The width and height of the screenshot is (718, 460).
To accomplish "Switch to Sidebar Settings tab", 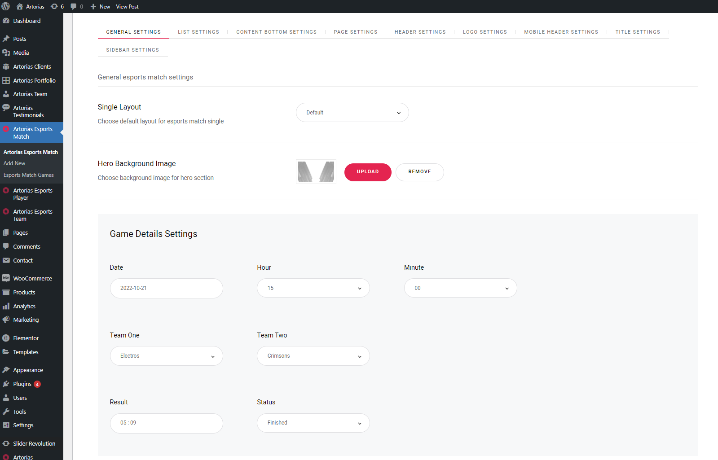I will (x=132, y=50).
